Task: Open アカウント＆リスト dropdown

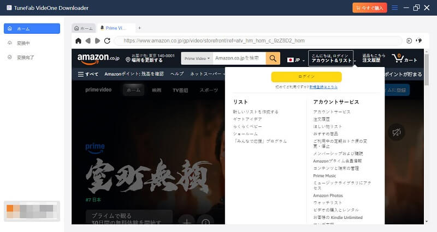Action: tap(331, 58)
